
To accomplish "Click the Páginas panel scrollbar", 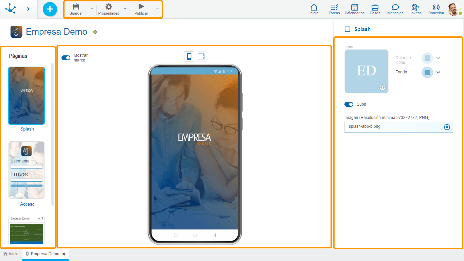I will pyautogui.click(x=52, y=134).
